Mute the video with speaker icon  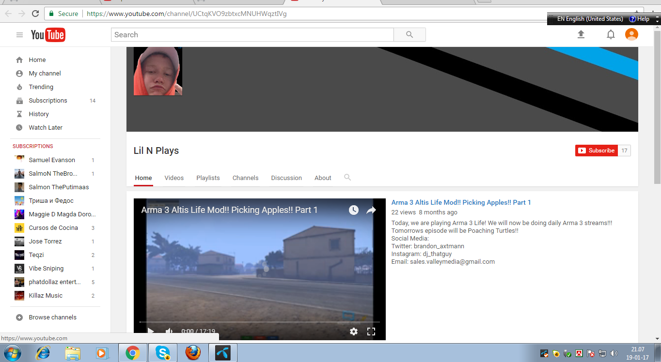pos(169,332)
